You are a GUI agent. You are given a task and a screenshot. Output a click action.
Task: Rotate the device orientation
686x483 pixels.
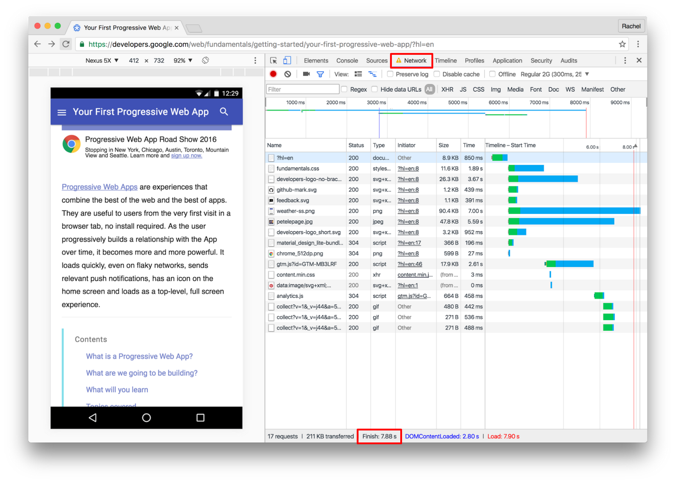[x=205, y=60]
